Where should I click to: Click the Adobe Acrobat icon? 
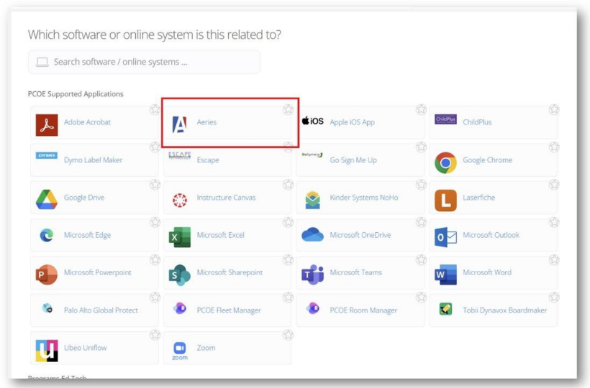tap(47, 125)
